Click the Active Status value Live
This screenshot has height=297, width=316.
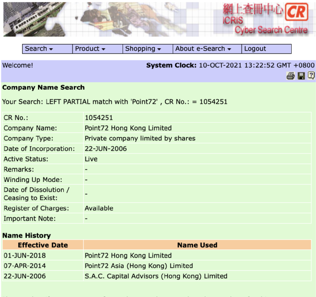coord(91,159)
